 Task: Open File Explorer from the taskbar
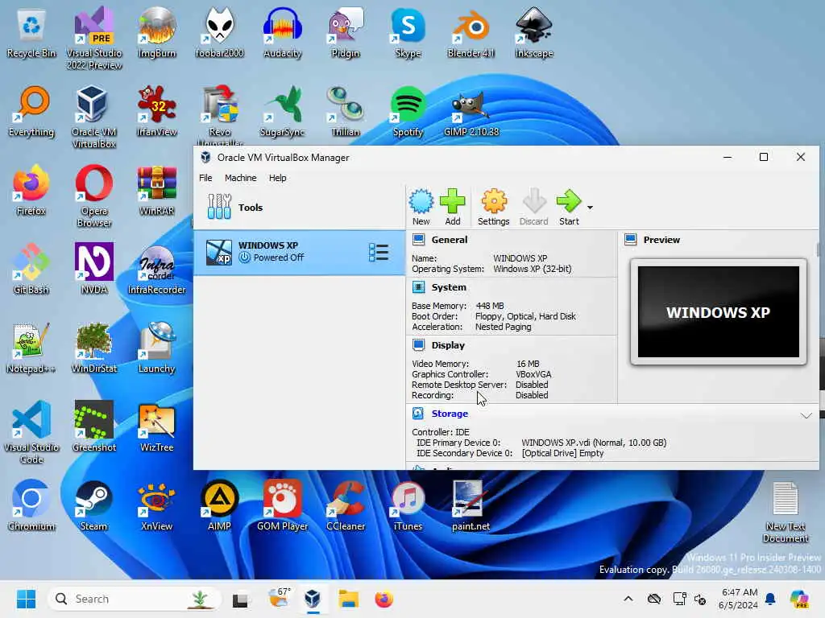coord(348,599)
